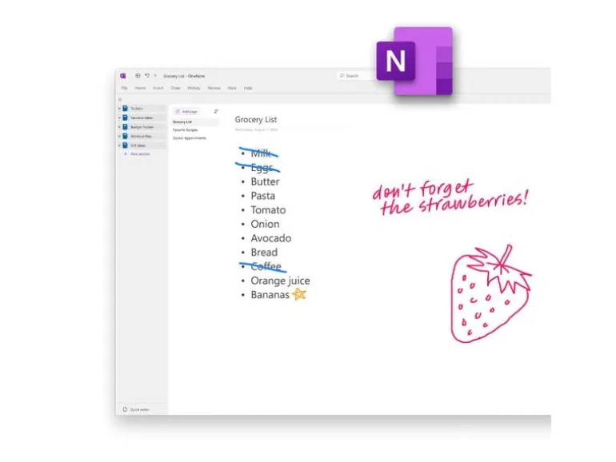Open the Doctor Appointments page
616x462 pixels.
coord(190,138)
